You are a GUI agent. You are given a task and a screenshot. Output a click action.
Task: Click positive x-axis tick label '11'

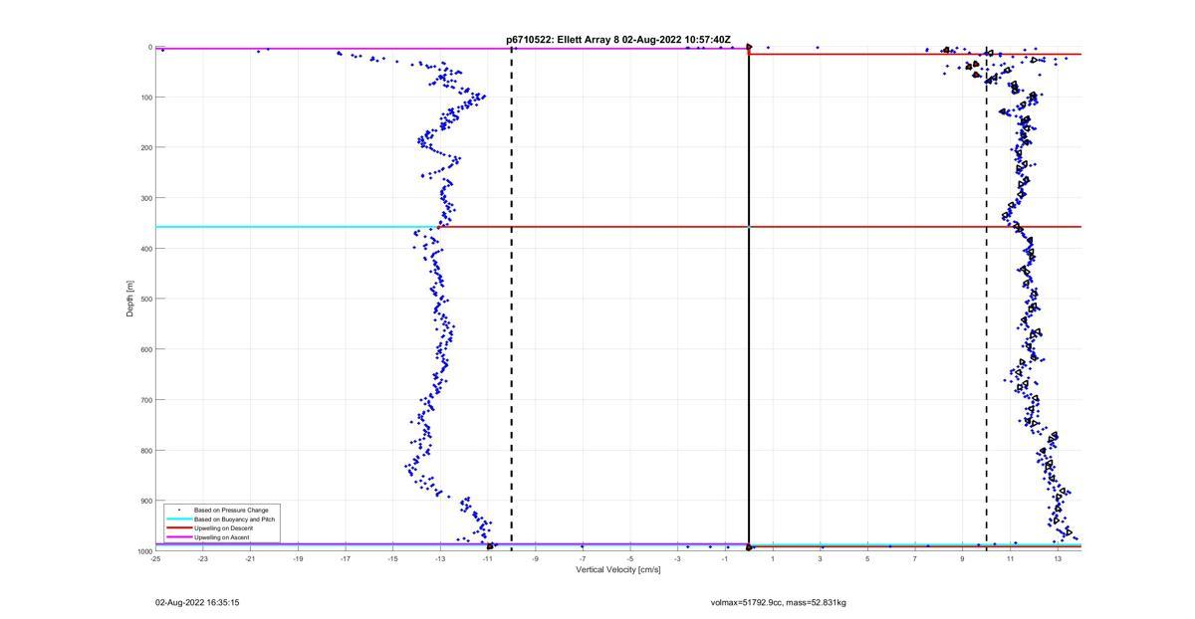click(x=1010, y=559)
